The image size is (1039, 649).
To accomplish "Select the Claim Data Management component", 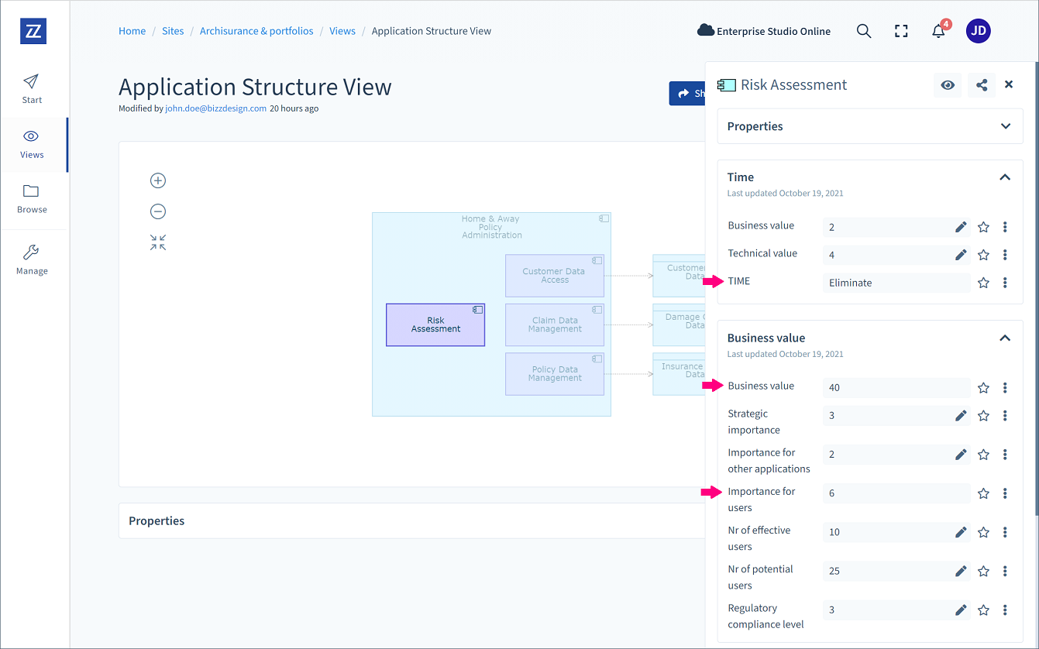I will point(555,324).
